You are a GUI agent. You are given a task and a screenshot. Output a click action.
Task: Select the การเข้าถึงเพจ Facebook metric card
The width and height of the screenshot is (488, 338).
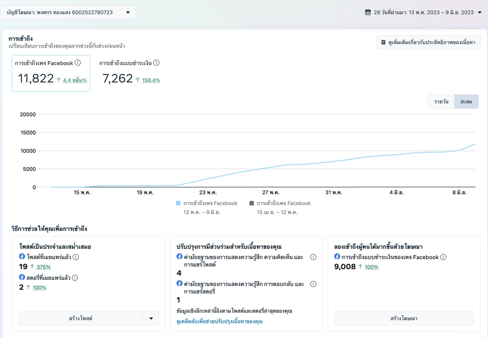pyautogui.click(x=51, y=73)
